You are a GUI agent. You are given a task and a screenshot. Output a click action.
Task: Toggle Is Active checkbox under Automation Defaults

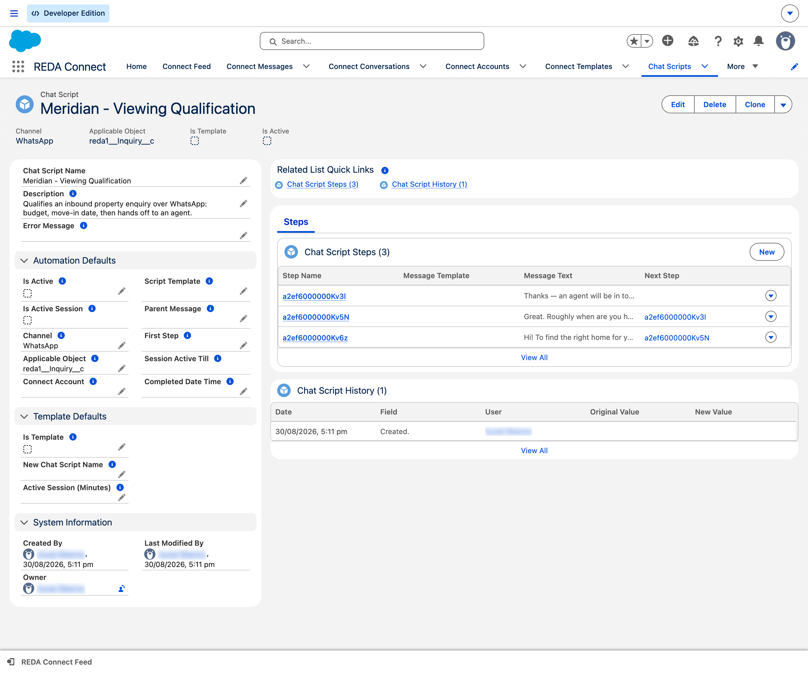[x=27, y=293]
